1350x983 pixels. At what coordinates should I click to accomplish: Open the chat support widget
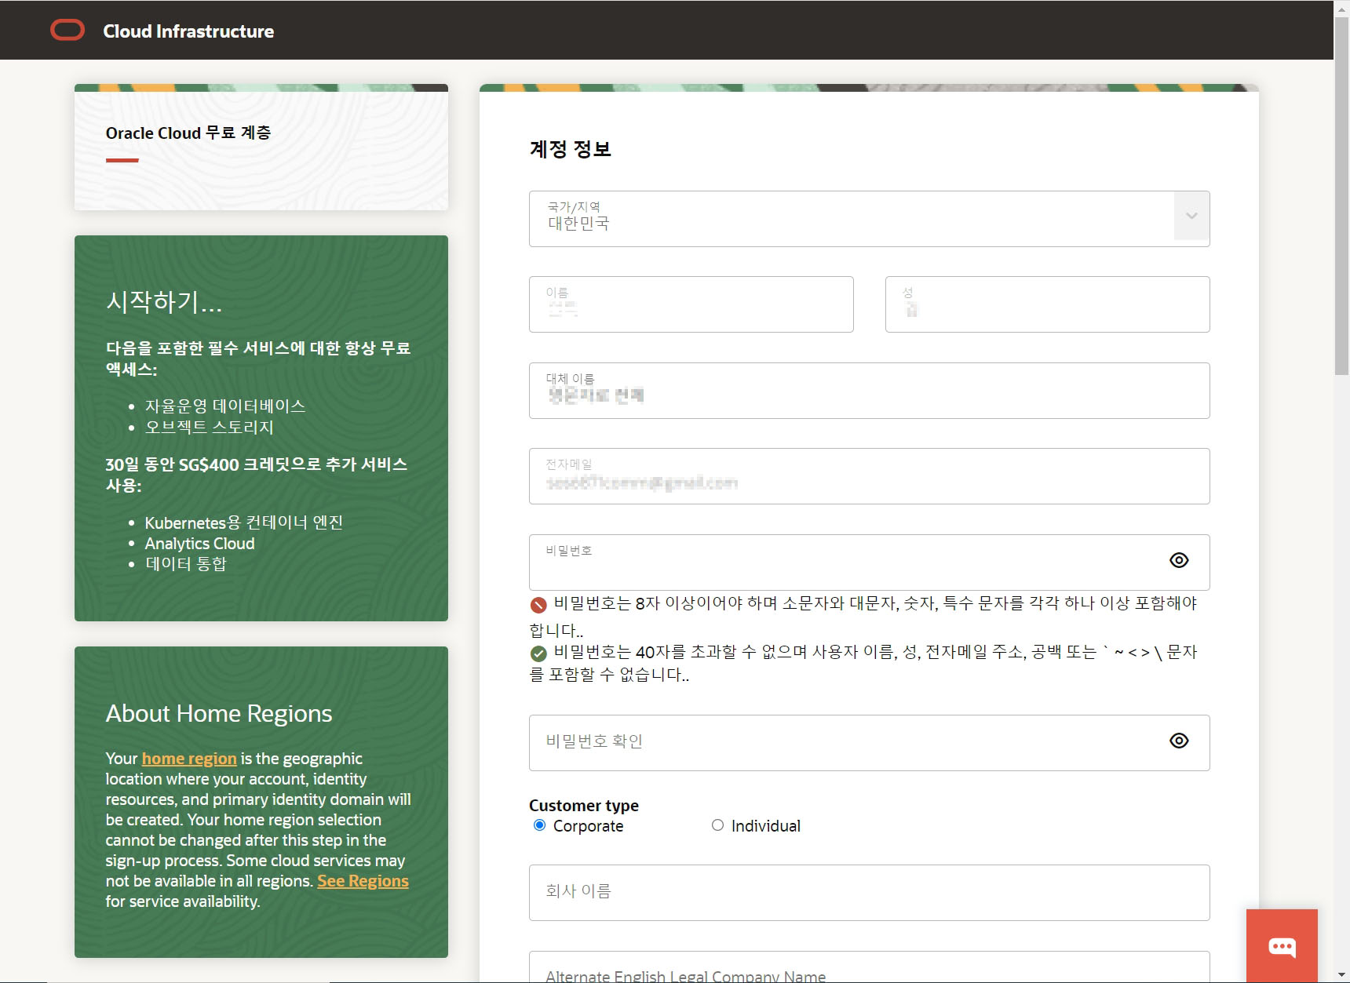tap(1282, 945)
